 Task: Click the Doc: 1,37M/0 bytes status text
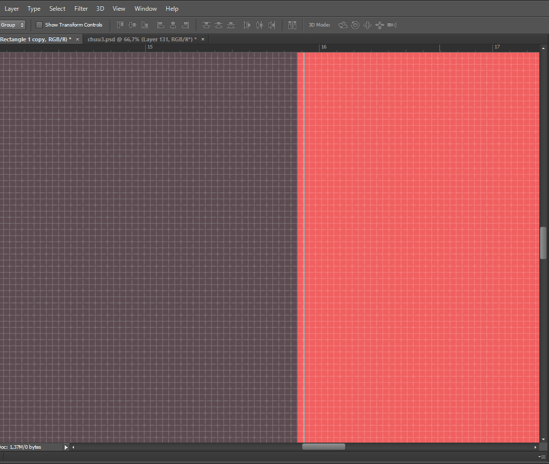click(21, 447)
